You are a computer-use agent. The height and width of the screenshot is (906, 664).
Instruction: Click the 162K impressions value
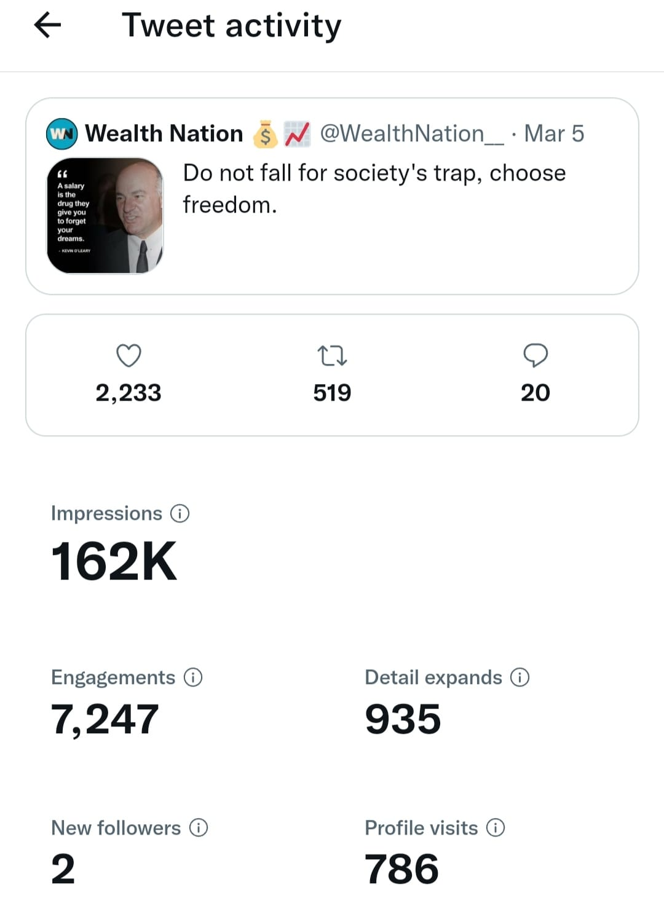[114, 561]
